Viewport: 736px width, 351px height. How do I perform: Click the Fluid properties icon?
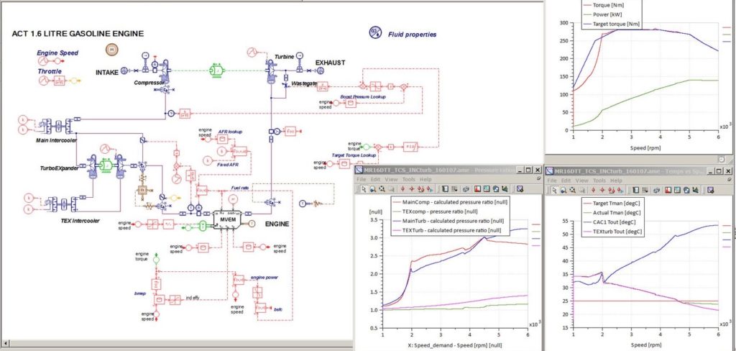pyautogui.click(x=375, y=32)
